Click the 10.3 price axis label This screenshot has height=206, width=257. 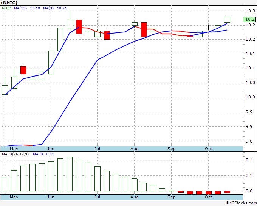(250, 11)
